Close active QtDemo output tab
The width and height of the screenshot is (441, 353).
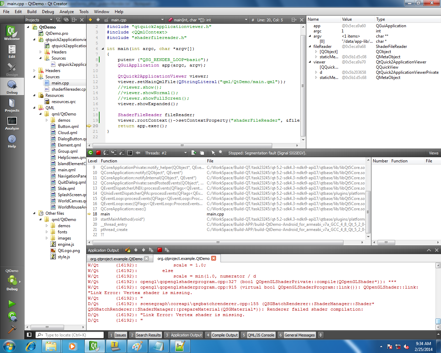pos(214,258)
